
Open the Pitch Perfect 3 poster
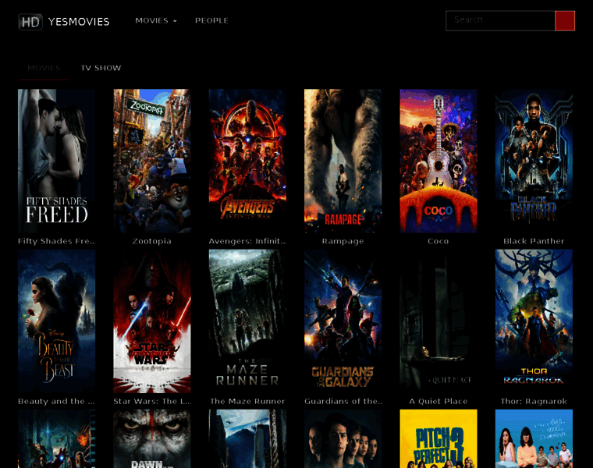coord(439,438)
